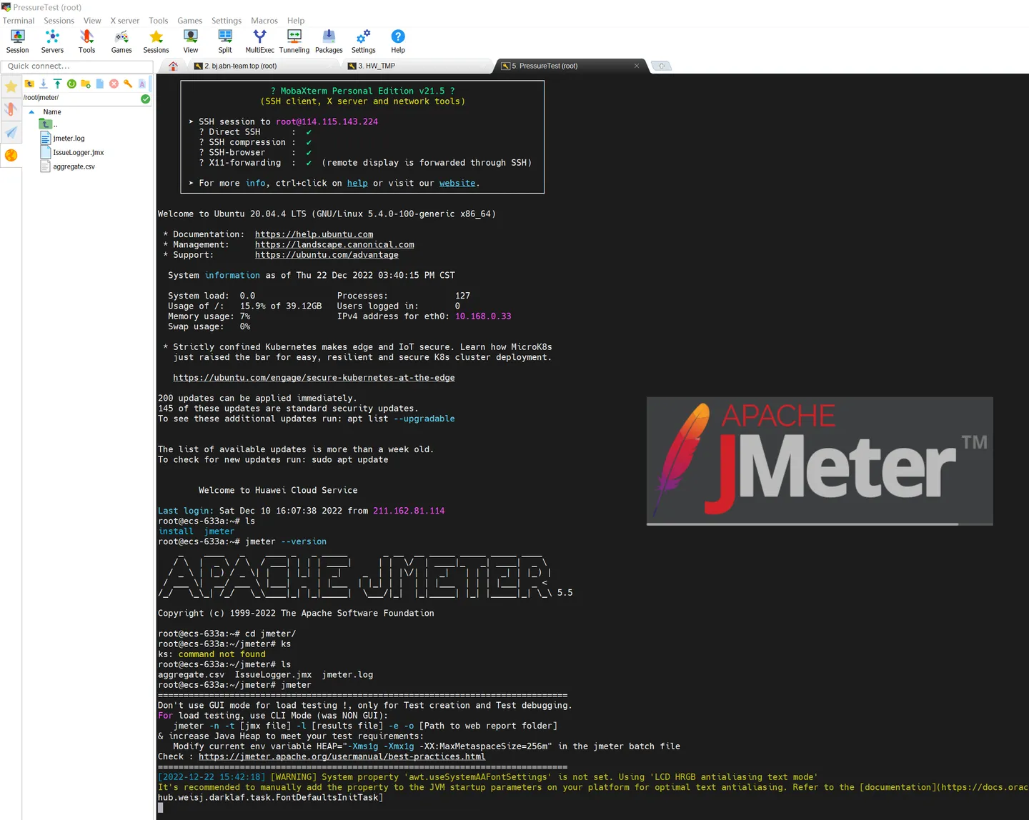Click the upload to current folder icon
Image resolution: width=1029 pixels, height=820 pixels.
pyautogui.click(x=57, y=84)
